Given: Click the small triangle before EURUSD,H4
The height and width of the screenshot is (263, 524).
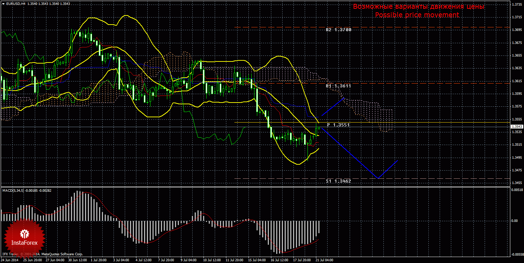Looking at the screenshot, I should point(3,4).
